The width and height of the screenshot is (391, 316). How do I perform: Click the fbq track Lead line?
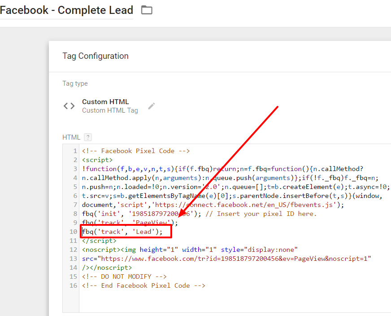click(x=122, y=232)
